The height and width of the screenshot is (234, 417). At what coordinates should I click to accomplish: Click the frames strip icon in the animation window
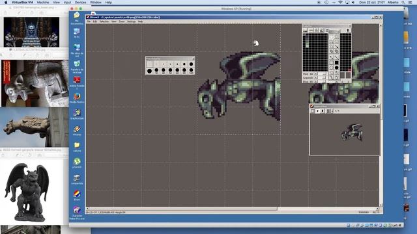coord(329,111)
